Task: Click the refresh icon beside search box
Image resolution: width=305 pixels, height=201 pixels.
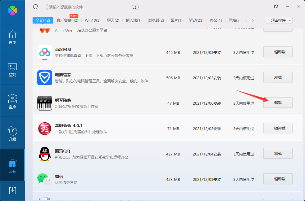Action: pyautogui.click(x=36, y=7)
